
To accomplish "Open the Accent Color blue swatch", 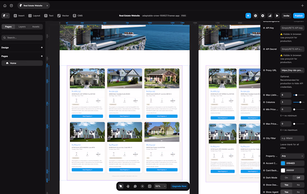I will 283,163.
